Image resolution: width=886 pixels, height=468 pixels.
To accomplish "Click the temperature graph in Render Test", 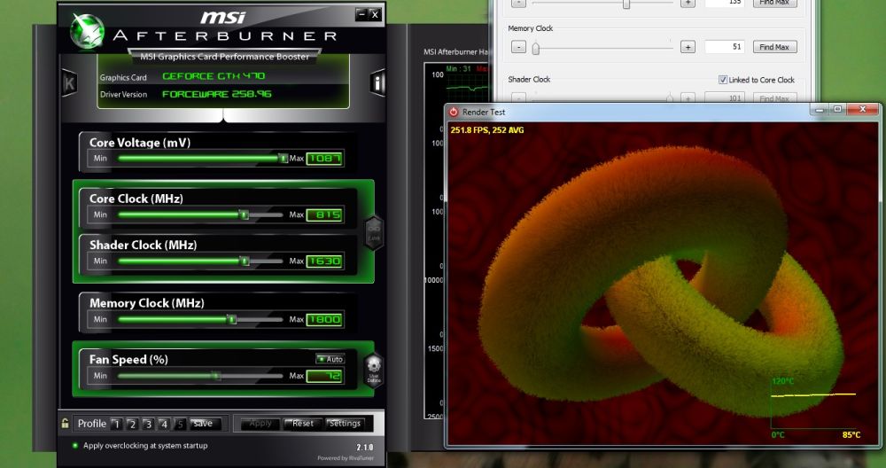I will 813,404.
